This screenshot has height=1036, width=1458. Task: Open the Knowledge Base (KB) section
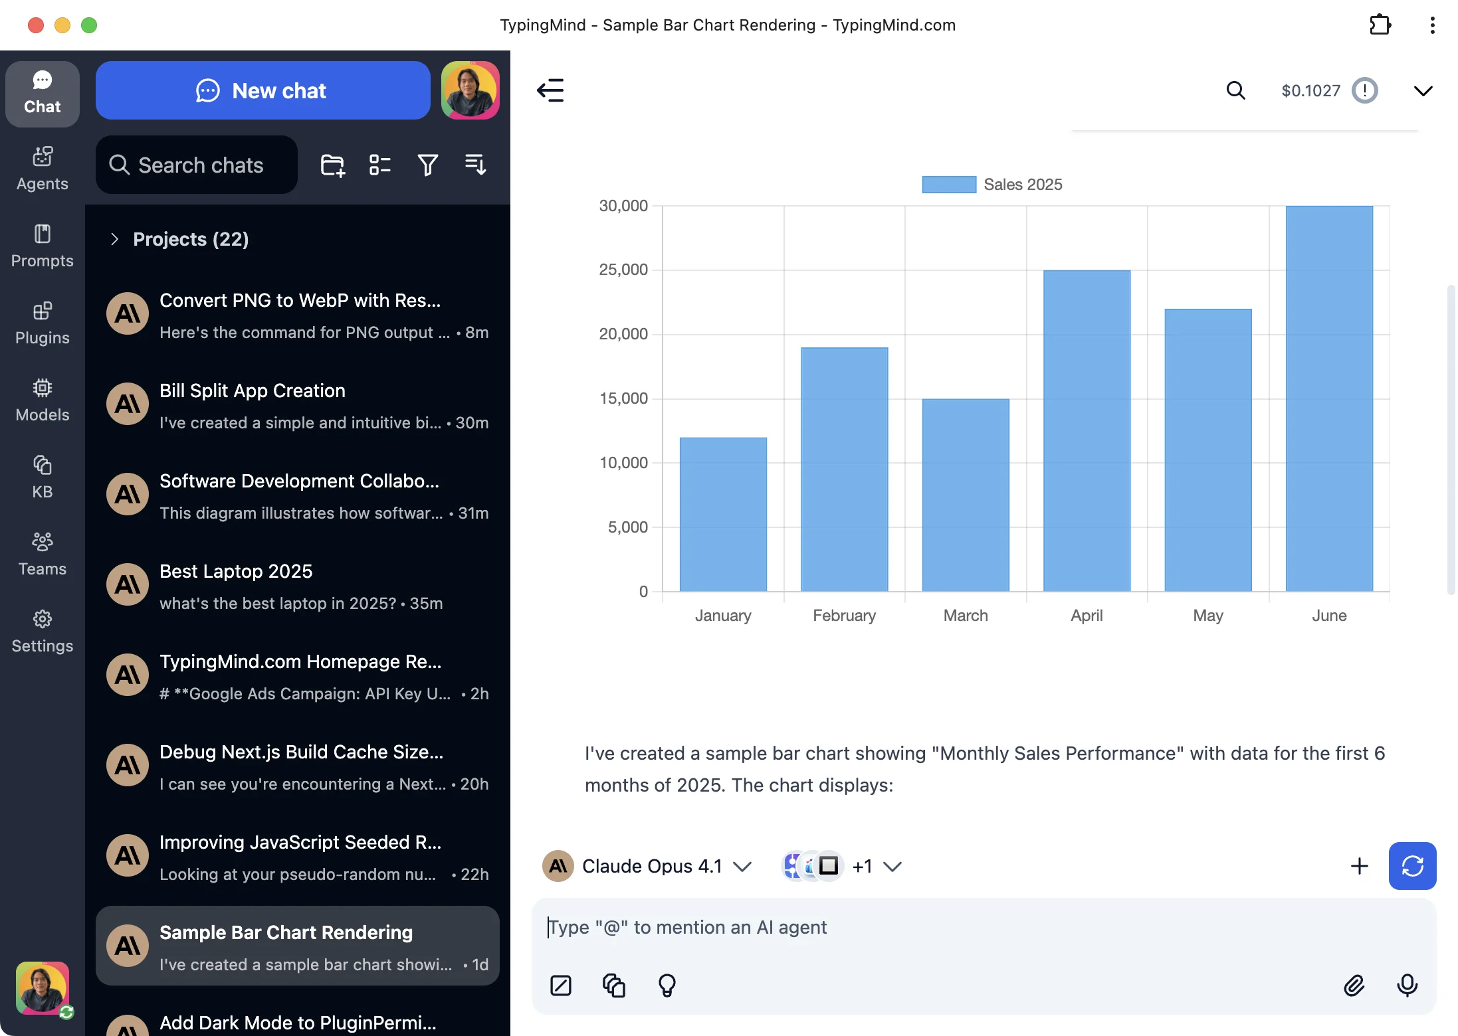[x=42, y=475]
